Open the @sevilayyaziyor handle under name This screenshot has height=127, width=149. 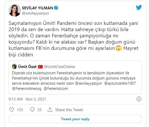35,13
